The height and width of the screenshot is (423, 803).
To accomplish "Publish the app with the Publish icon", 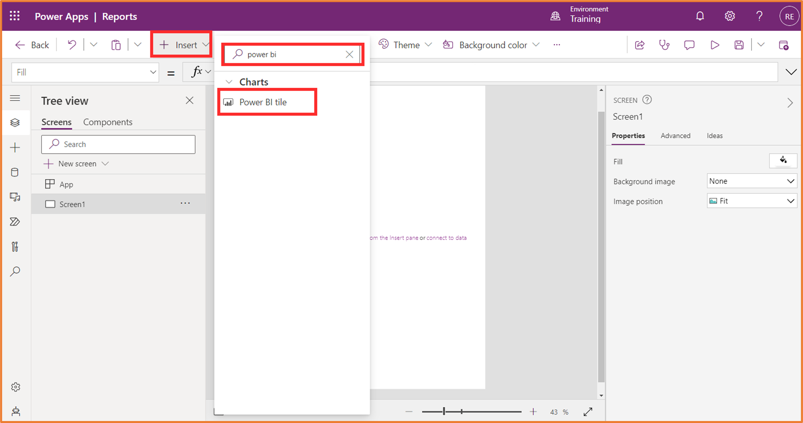I will 784,45.
